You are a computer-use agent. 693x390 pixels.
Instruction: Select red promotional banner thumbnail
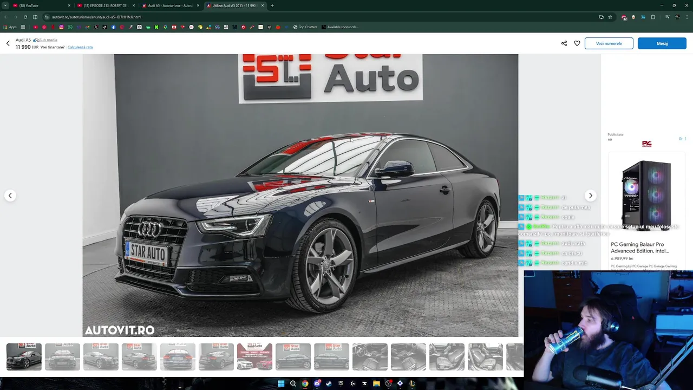[x=254, y=356]
